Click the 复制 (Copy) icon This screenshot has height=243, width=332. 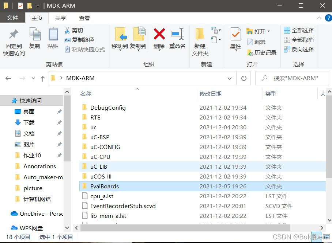(35, 39)
